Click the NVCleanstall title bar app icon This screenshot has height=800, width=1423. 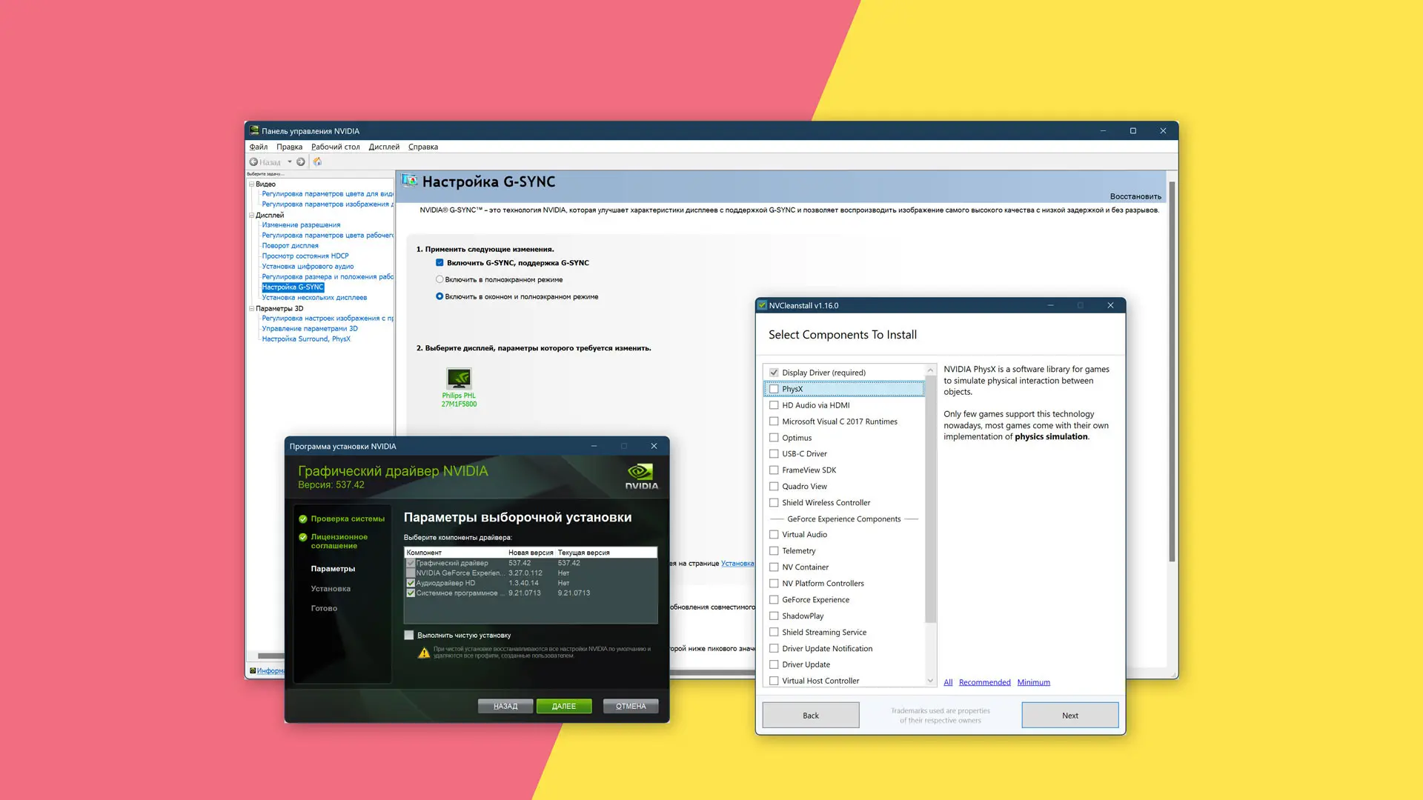coord(762,305)
